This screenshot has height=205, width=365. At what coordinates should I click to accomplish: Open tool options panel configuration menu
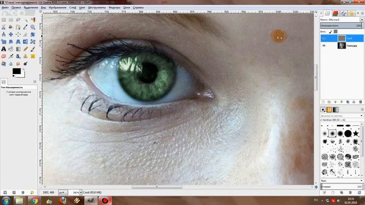coord(35,82)
